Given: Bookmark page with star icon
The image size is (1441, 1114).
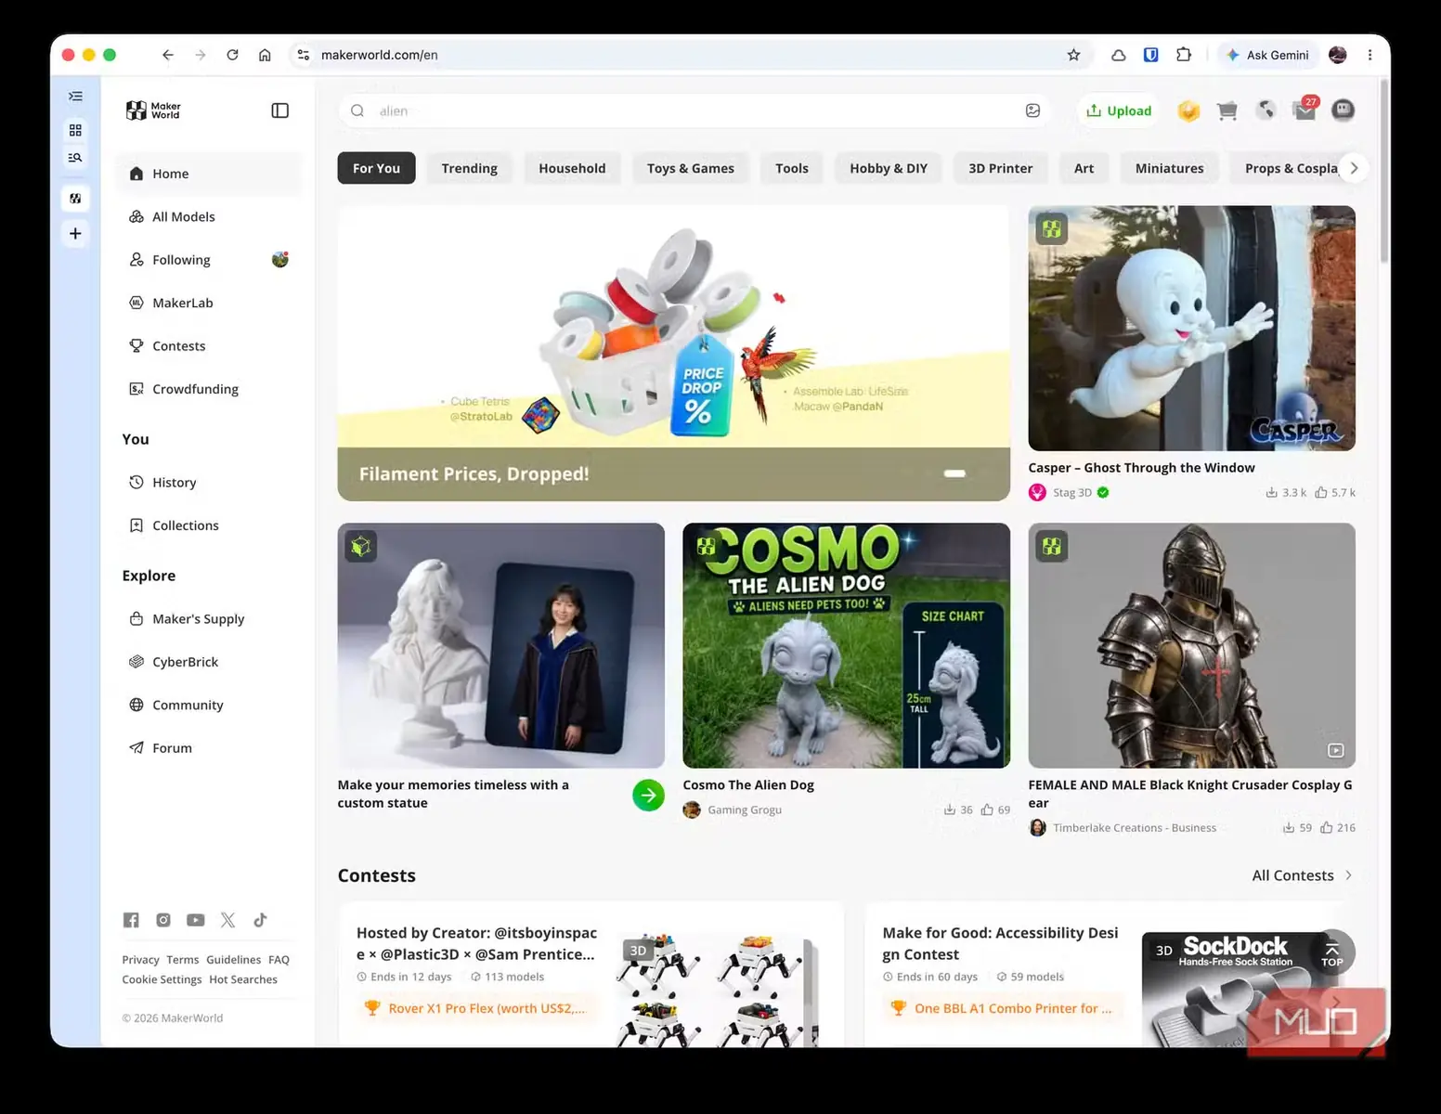Looking at the screenshot, I should (x=1073, y=55).
